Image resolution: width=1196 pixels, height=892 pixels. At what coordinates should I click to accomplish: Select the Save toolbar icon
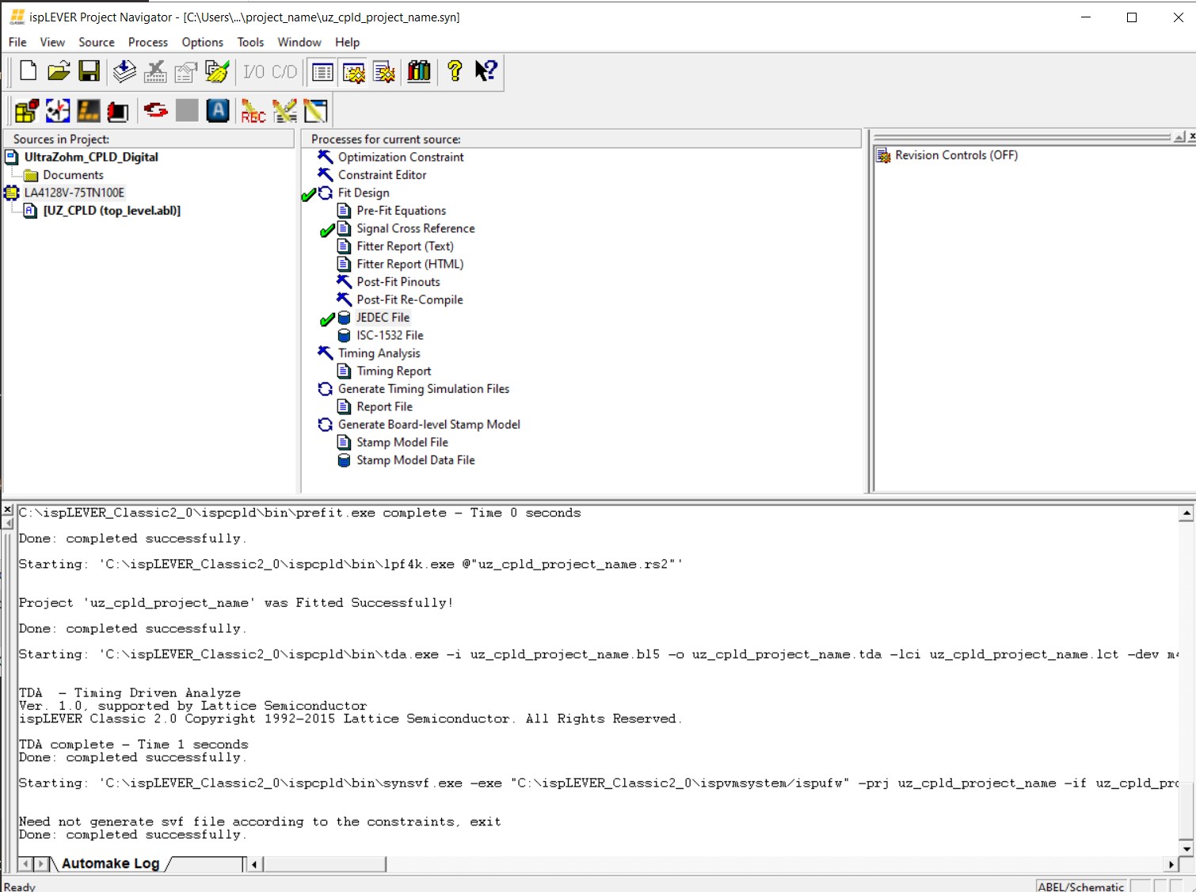[90, 71]
